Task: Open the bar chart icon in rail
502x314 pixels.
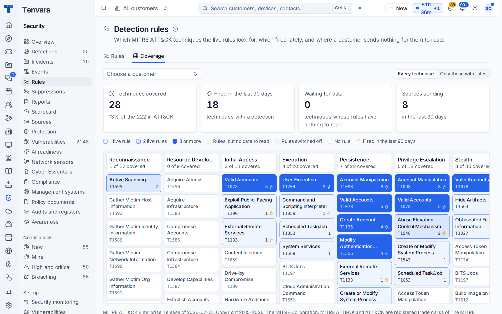Action: [9, 291]
